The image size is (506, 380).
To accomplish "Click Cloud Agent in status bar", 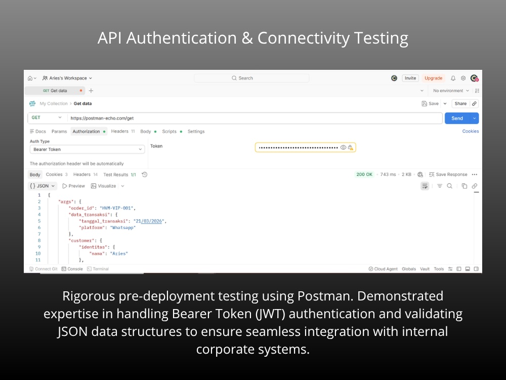I will pos(383,269).
